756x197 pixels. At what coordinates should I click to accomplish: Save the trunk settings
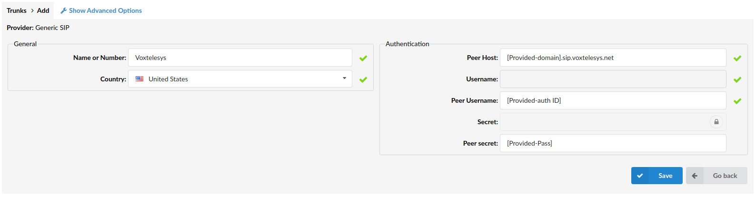[657, 176]
